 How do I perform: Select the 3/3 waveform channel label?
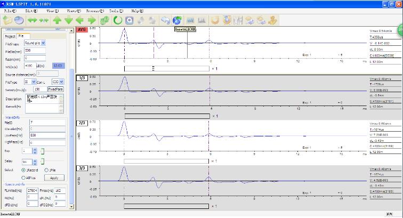coord(82,168)
